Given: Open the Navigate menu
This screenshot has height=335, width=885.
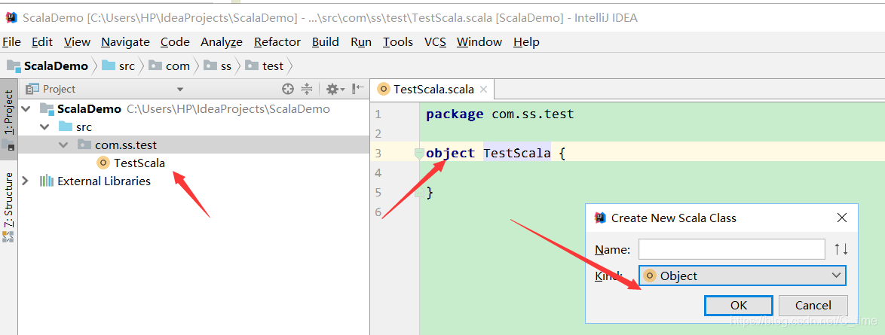Looking at the screenshot, I should [125, 41].
